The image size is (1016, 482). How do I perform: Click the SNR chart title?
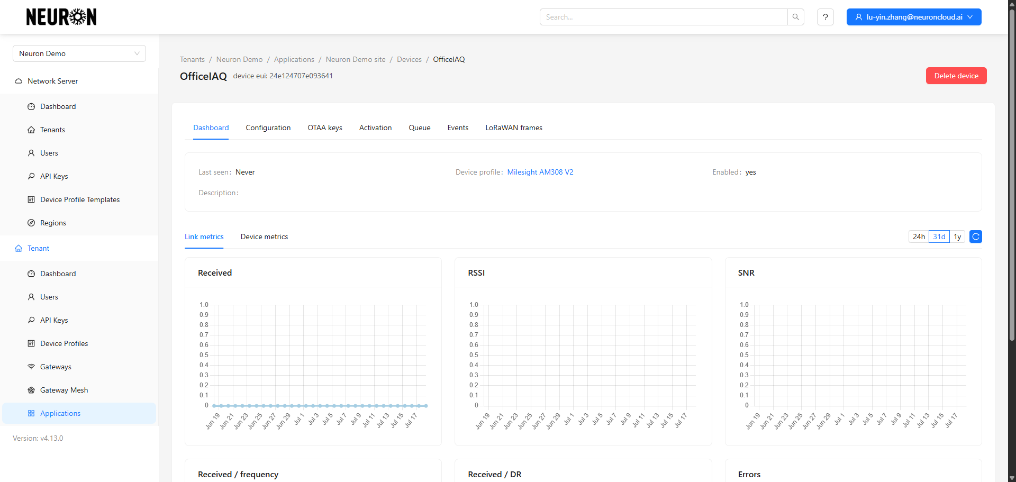(x=746, y=272)
